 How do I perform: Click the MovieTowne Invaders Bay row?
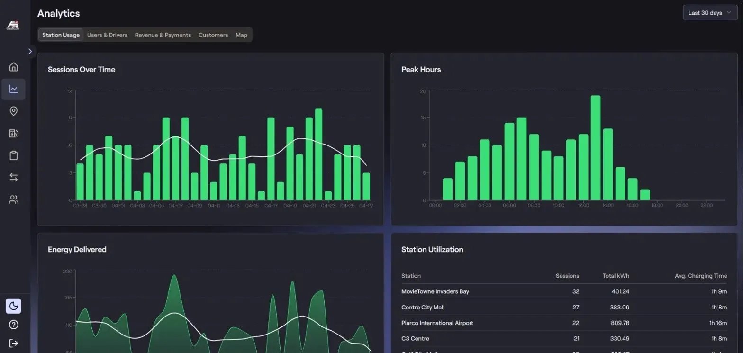564,291
